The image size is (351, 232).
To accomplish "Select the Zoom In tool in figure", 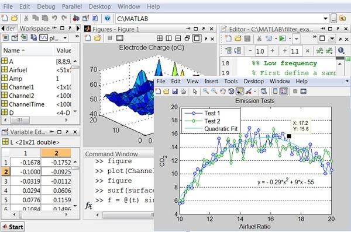I will click(x=206, y=92).
